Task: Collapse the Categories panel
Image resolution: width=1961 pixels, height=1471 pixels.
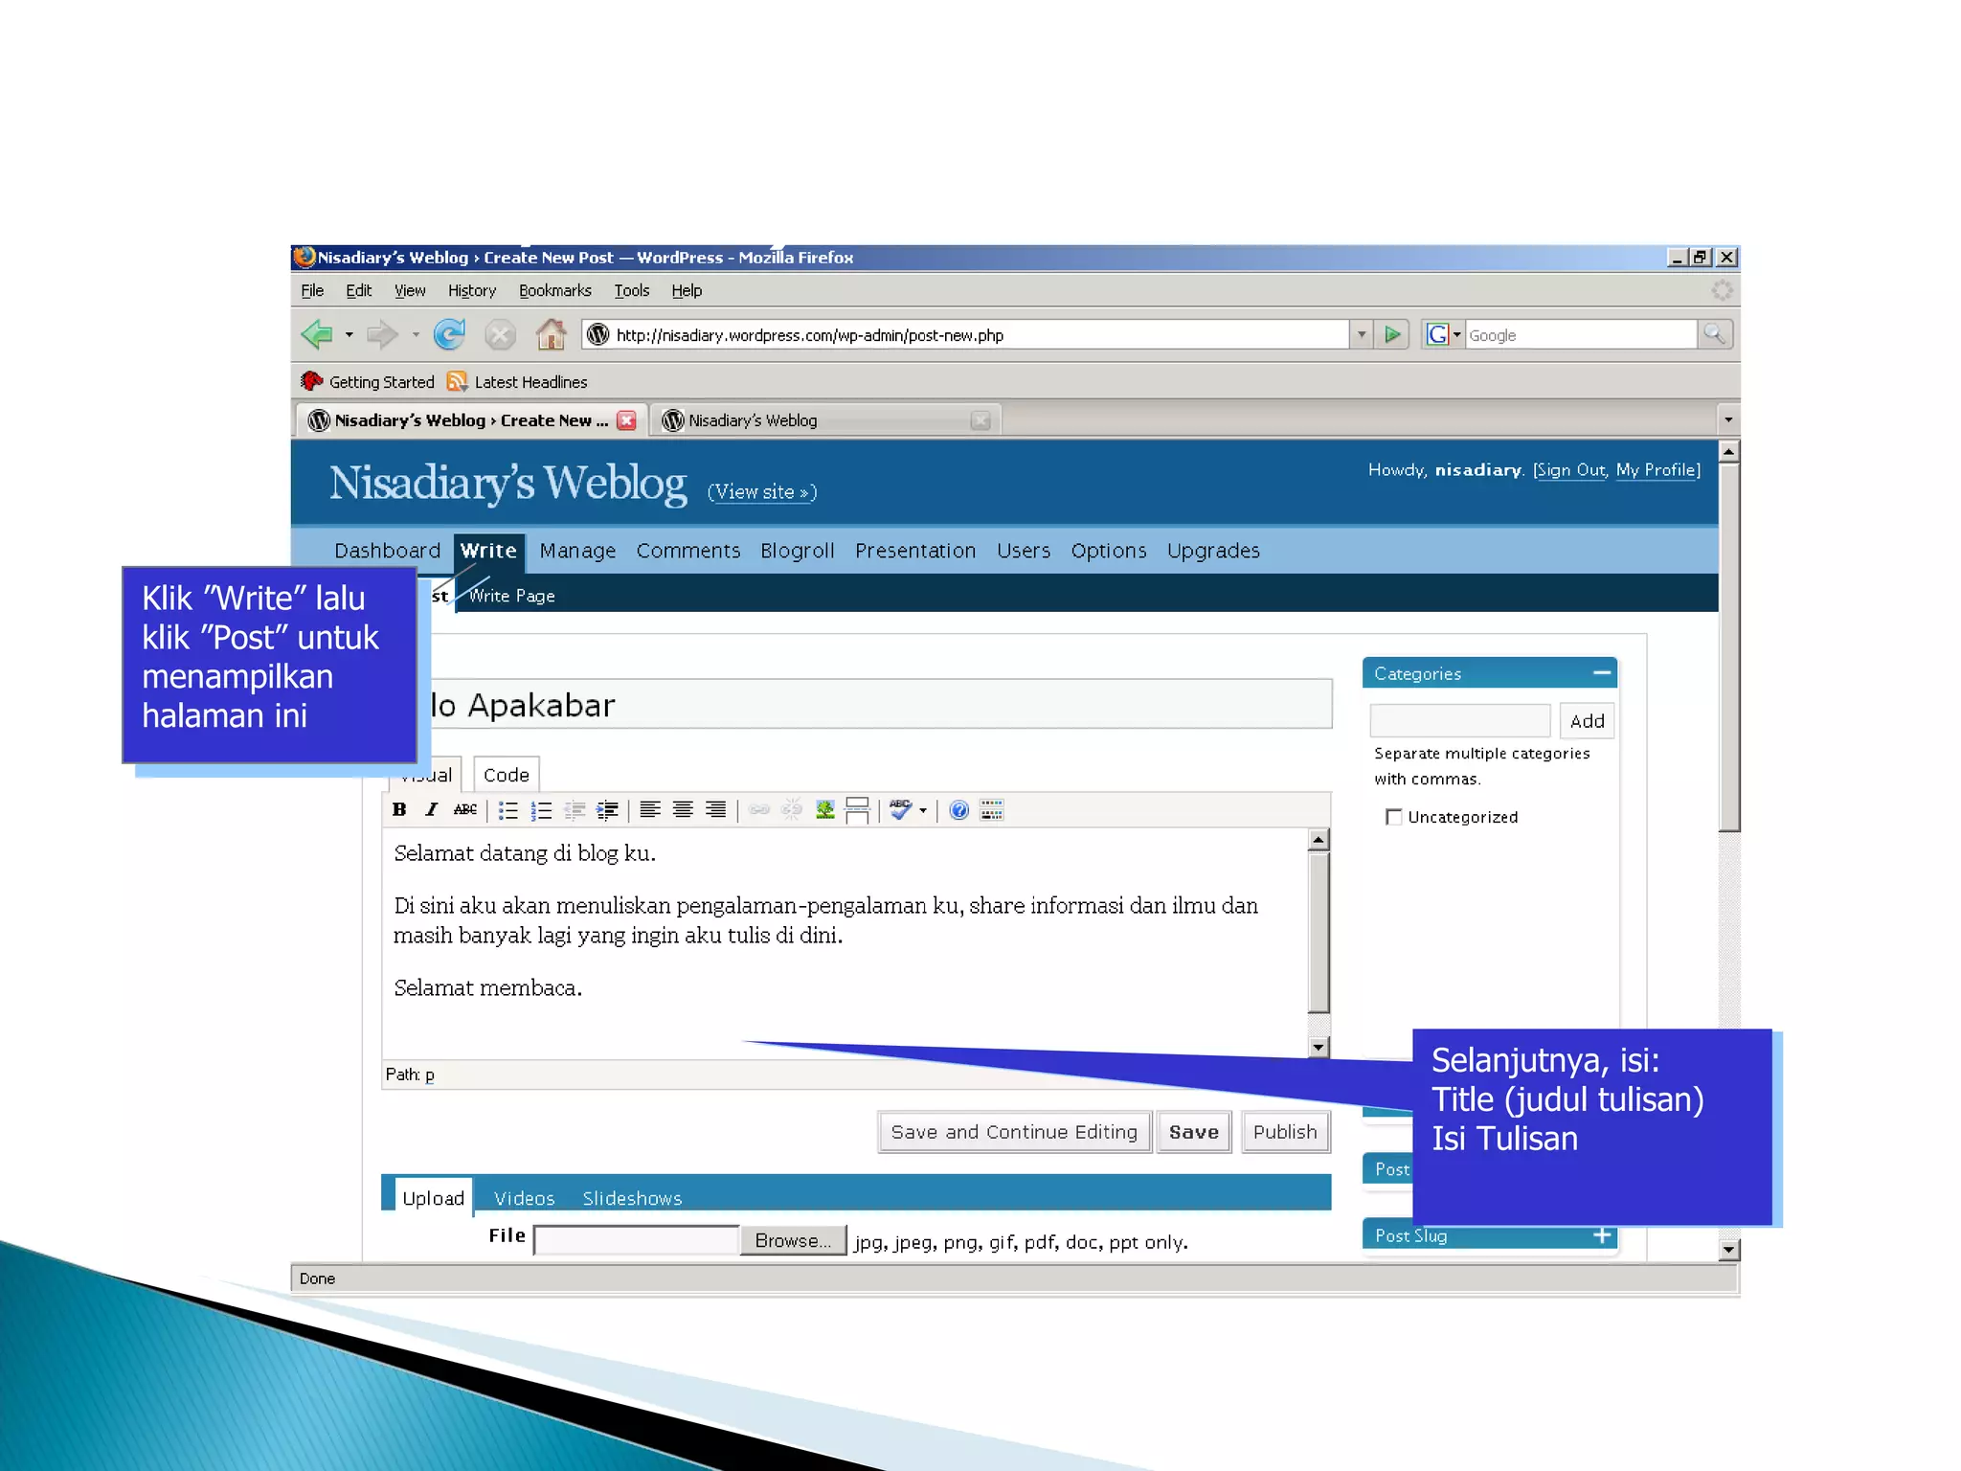Action: tap(1601, 673)
